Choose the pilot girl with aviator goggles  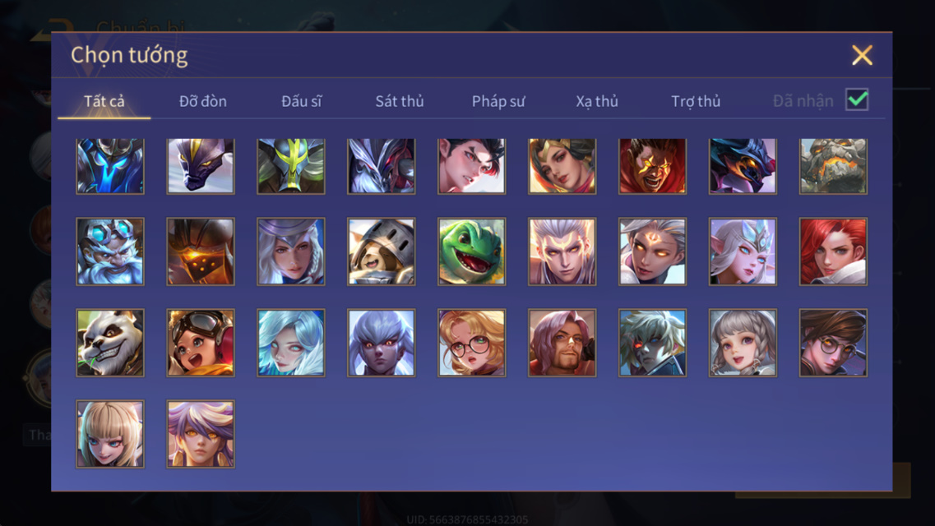click(x=201, y=343)
